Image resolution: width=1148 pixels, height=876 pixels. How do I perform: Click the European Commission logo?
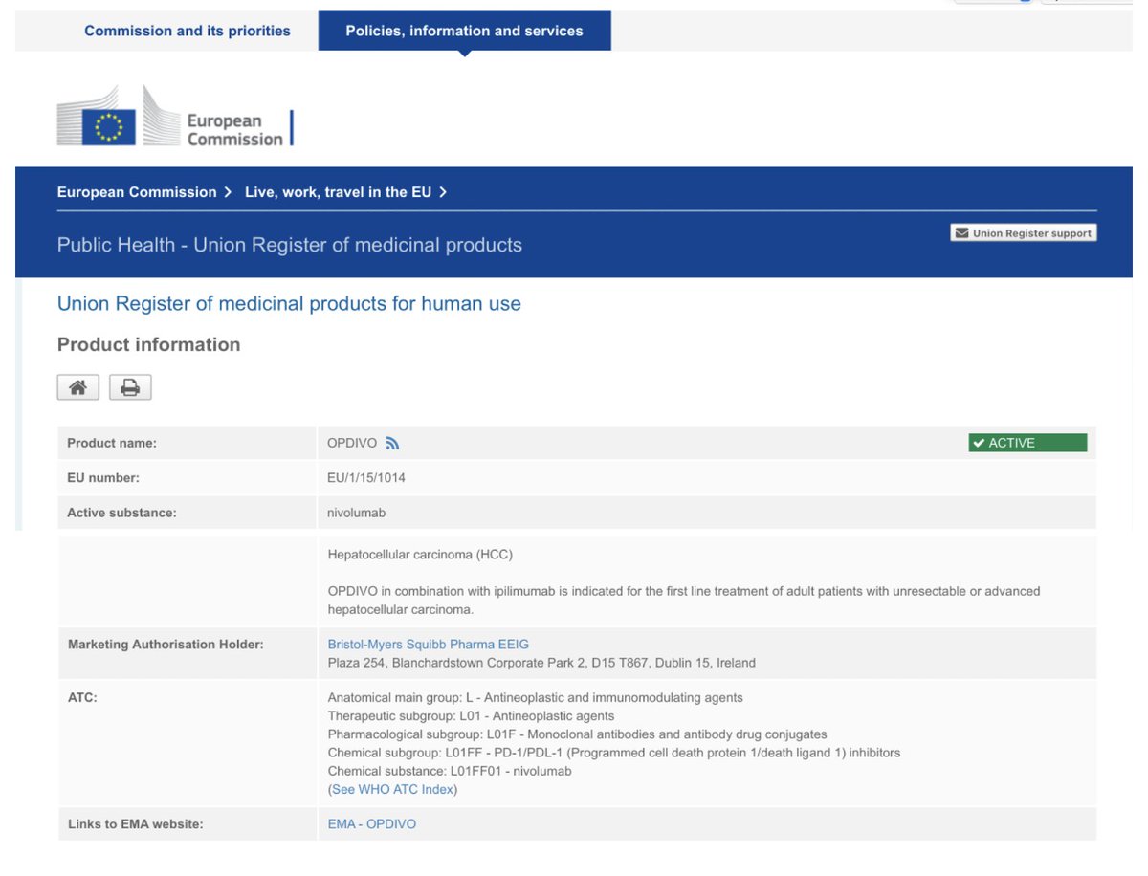176,117
